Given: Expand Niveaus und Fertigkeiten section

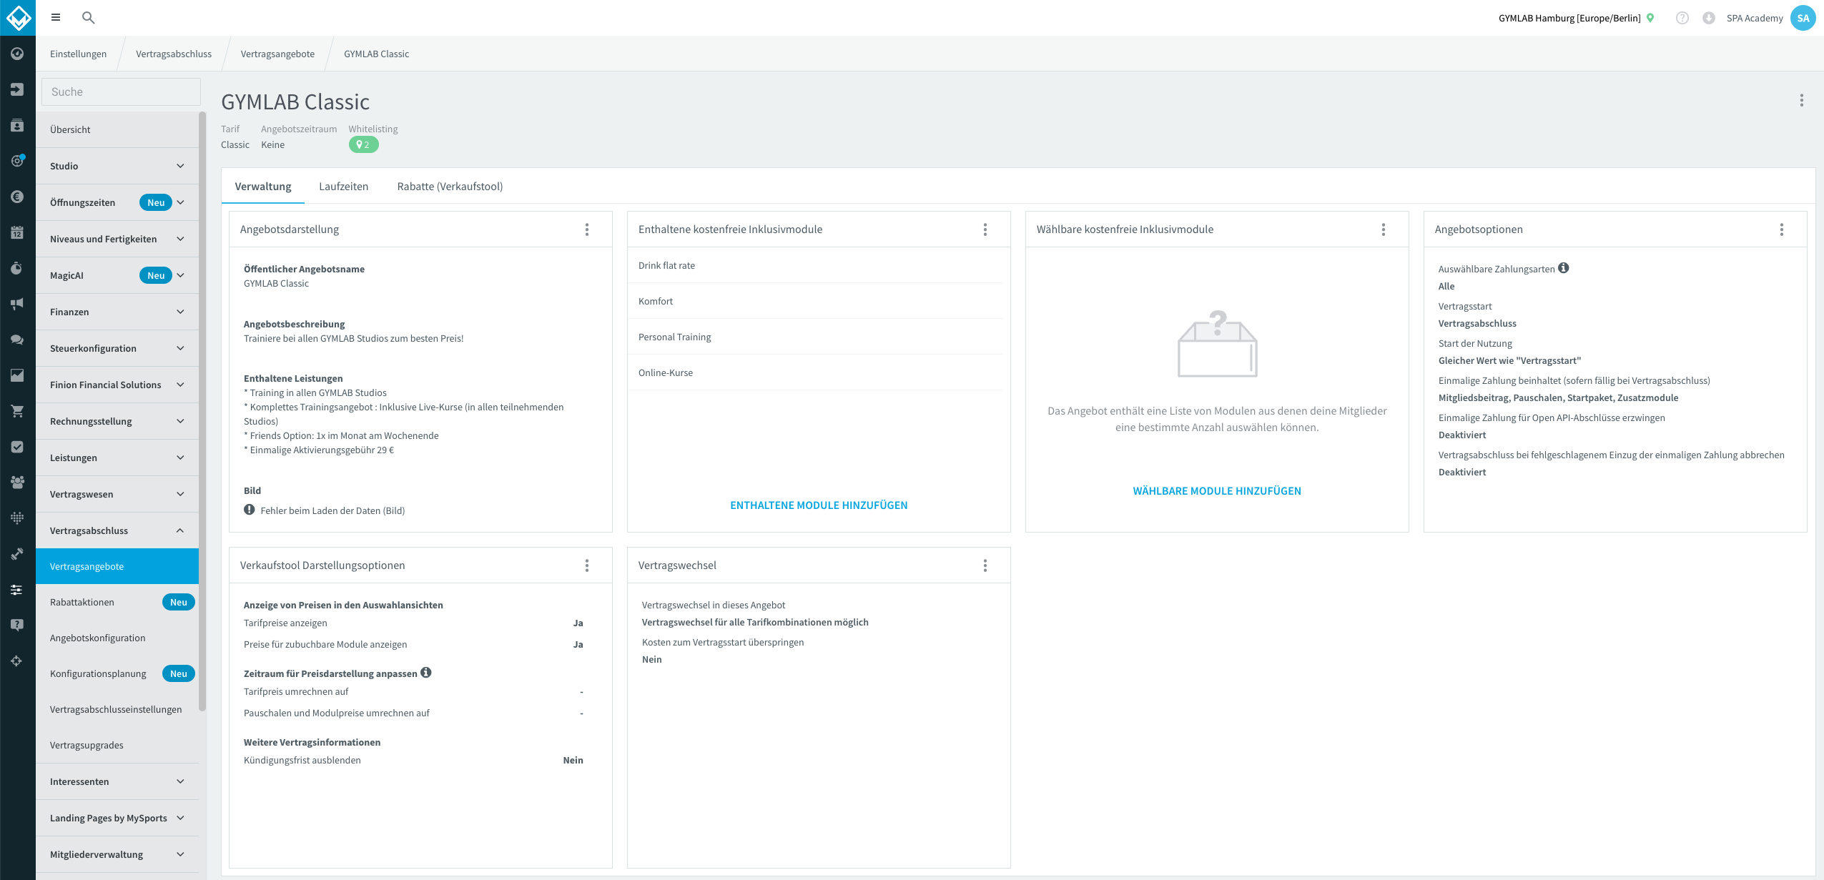Looking at the screenshot, I should pos(117,239).
